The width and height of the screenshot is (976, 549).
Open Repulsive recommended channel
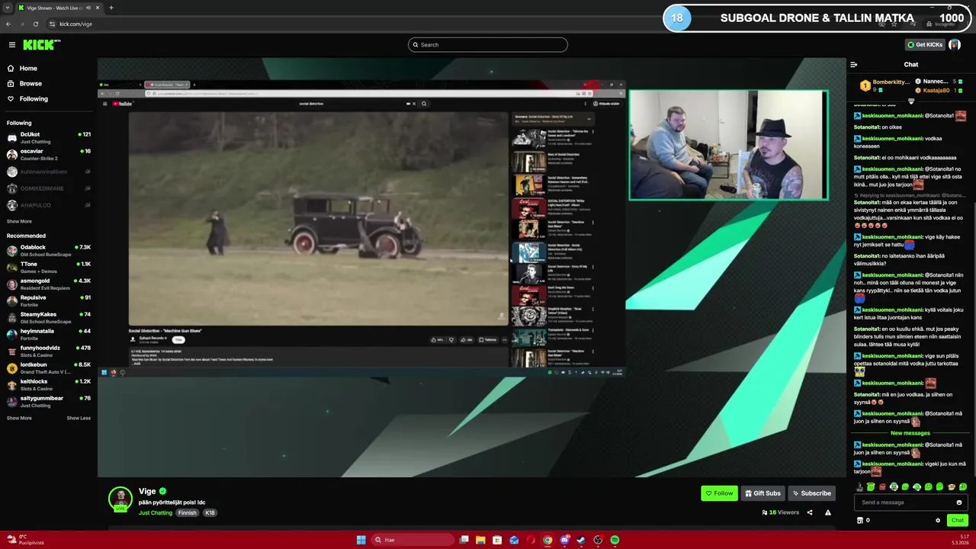click(49, 301)
